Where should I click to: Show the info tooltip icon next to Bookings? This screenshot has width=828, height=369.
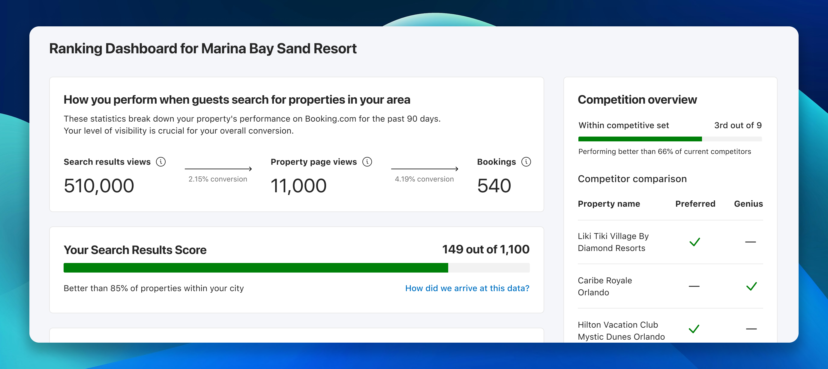526,162
